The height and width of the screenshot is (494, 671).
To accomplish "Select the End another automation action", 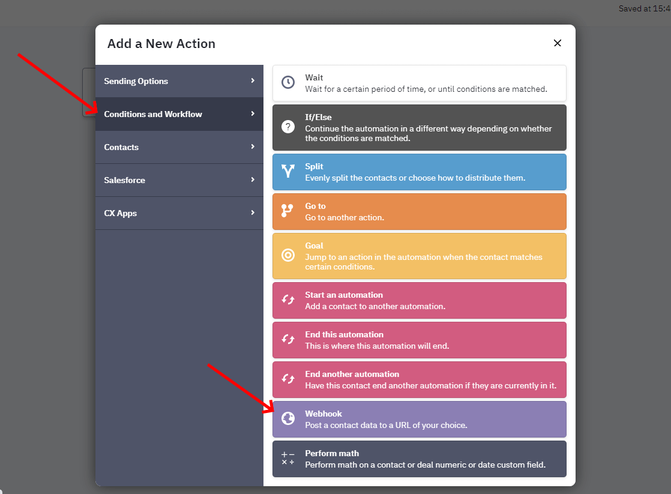I will coord(419,379).
